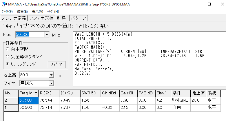226x121 pixels.
Task: Open the 表示(V) menu
Action: point(37,12)
